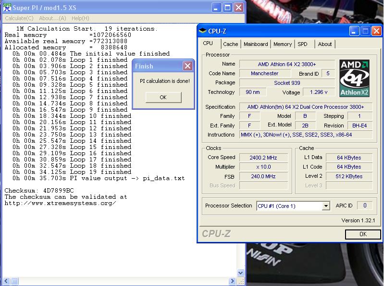Click the Core Speed value 2400.2 MHz

pos(263,158)
